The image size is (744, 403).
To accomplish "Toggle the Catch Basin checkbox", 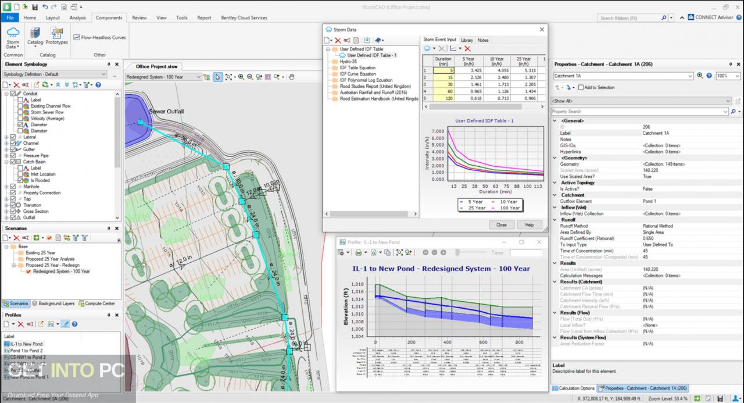I will [x=13, y=162].
